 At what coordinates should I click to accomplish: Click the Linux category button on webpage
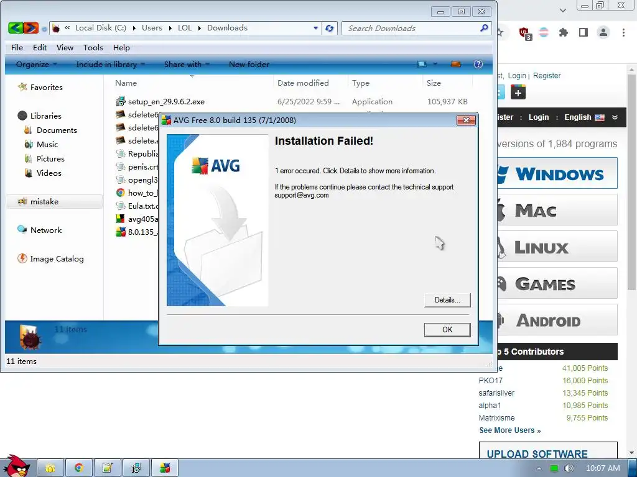pyautogui.click(x=557, y=247)
